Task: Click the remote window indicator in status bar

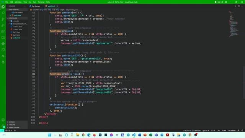Action: [2, 130]
